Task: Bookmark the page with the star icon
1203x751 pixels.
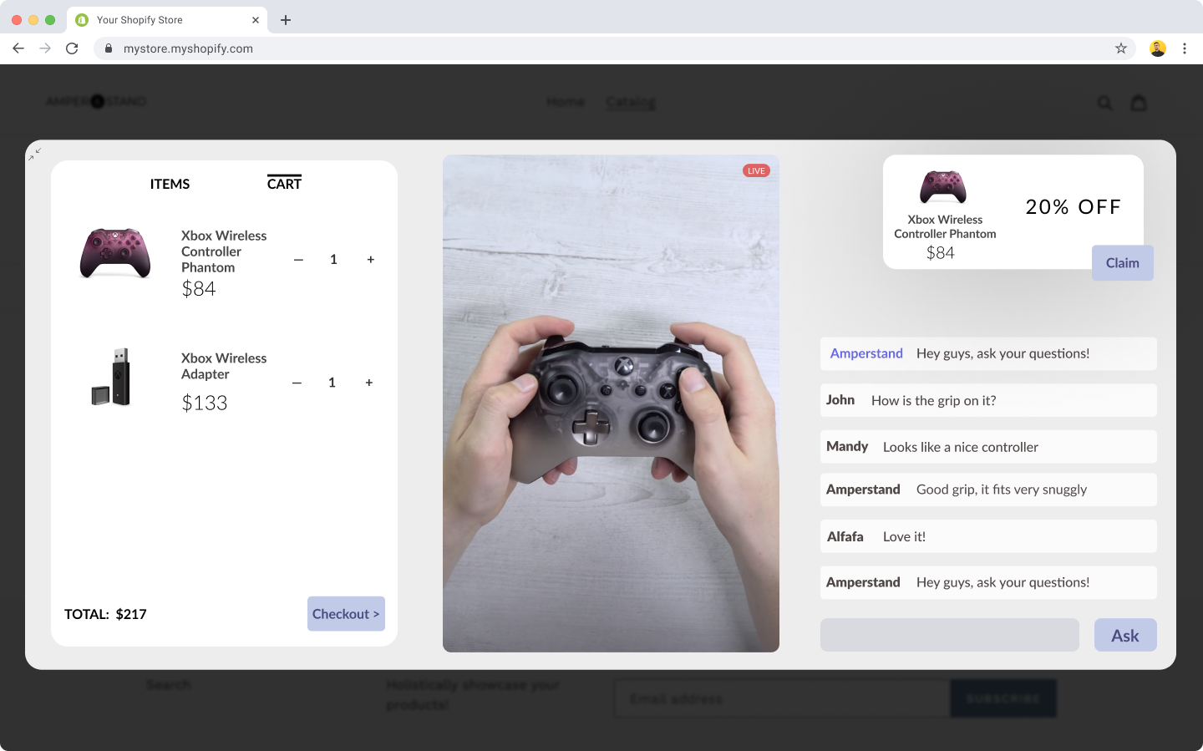Action: point(1120,48)
